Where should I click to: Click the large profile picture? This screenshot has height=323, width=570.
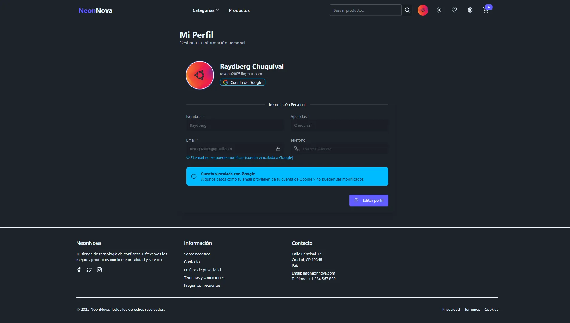[200, 75]
